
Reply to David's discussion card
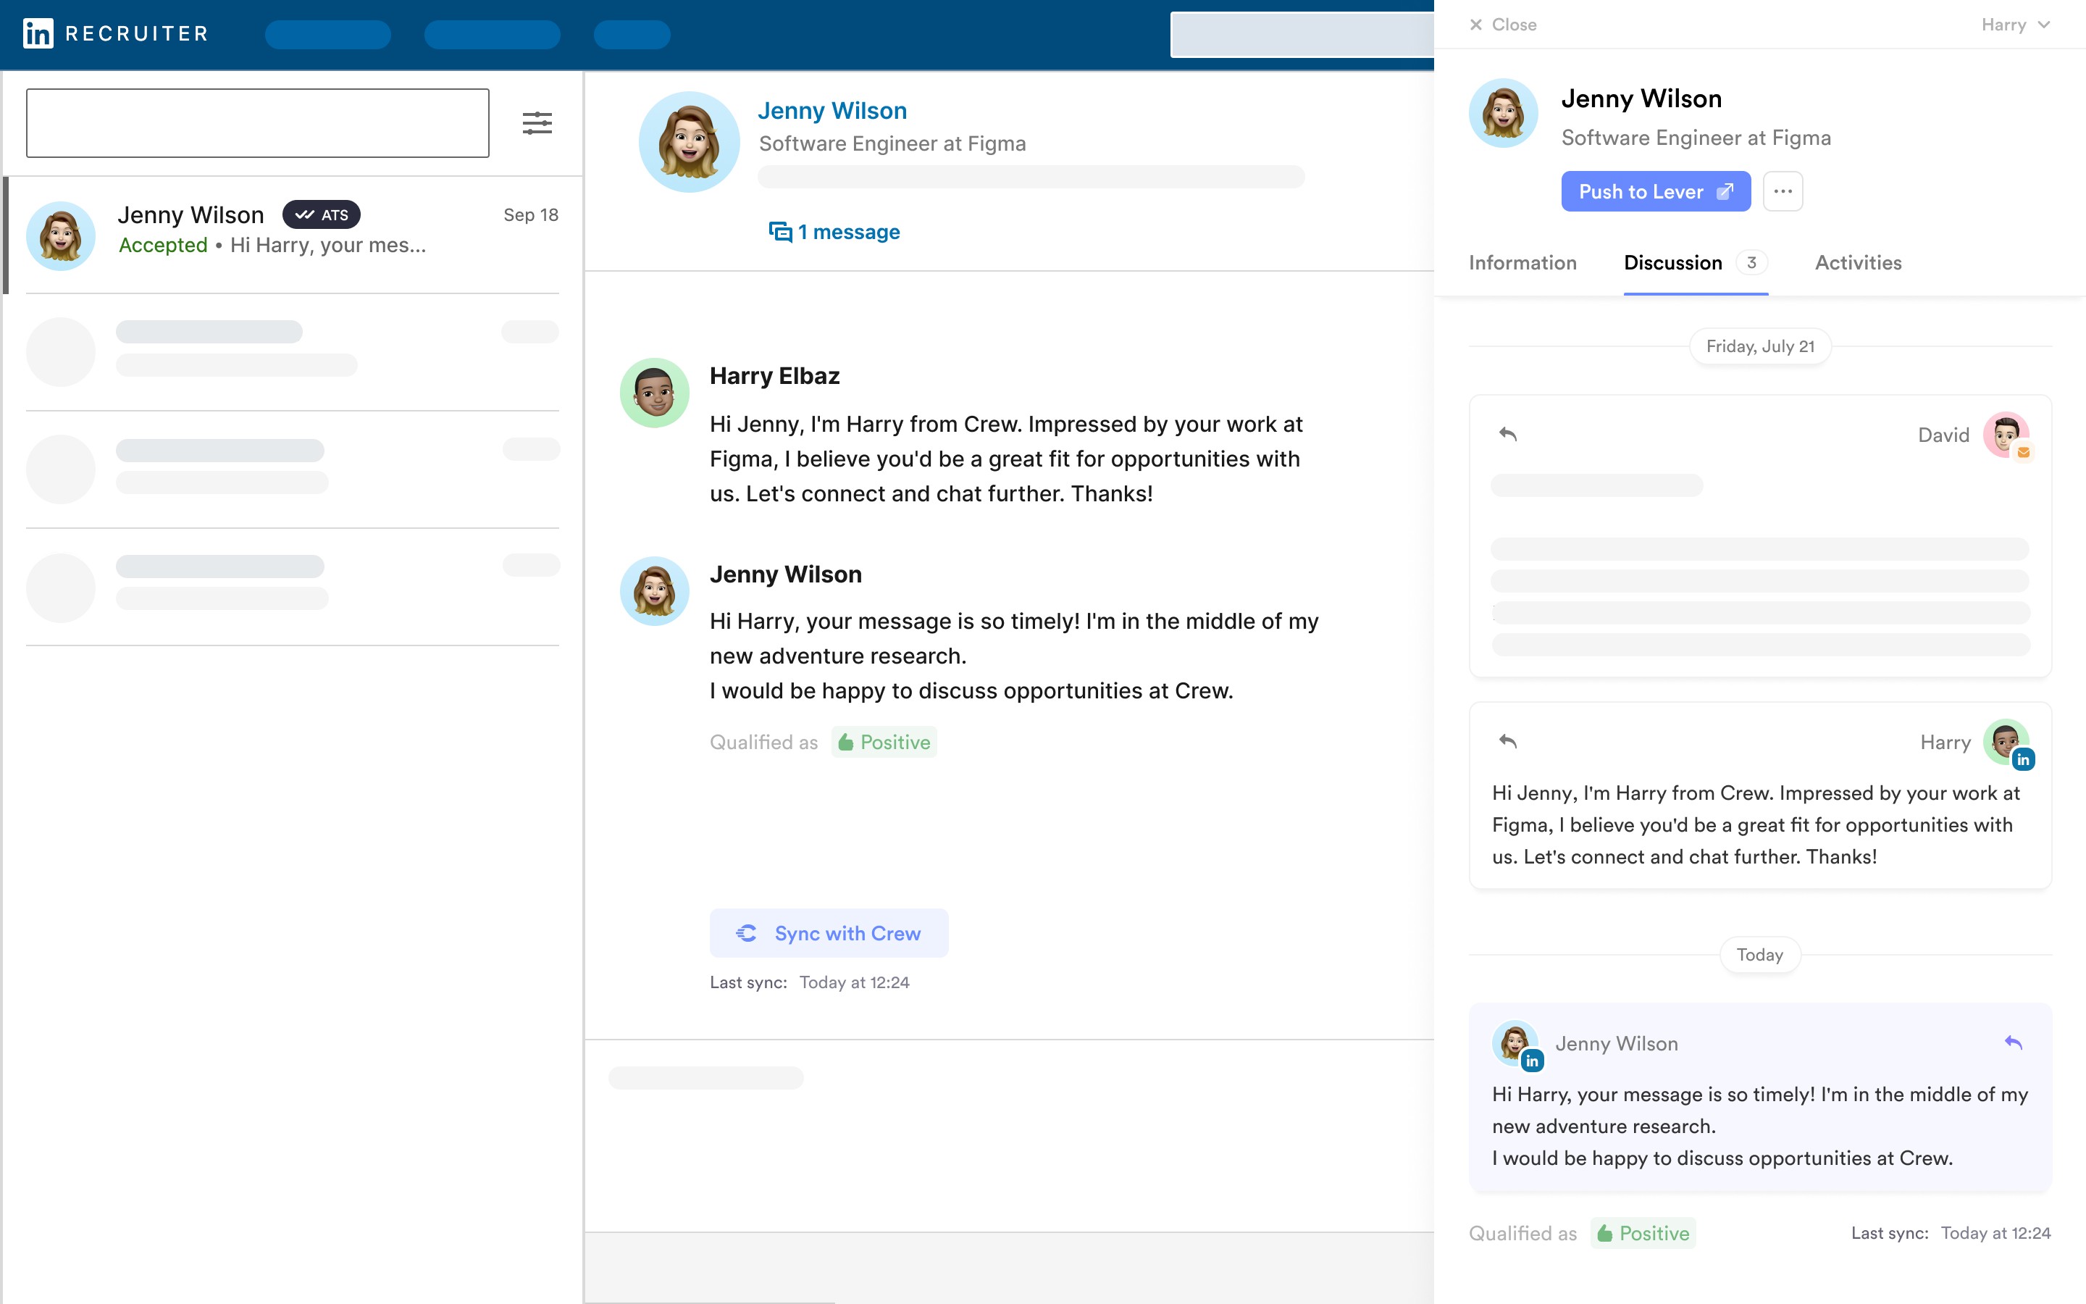coord(1507,434)
